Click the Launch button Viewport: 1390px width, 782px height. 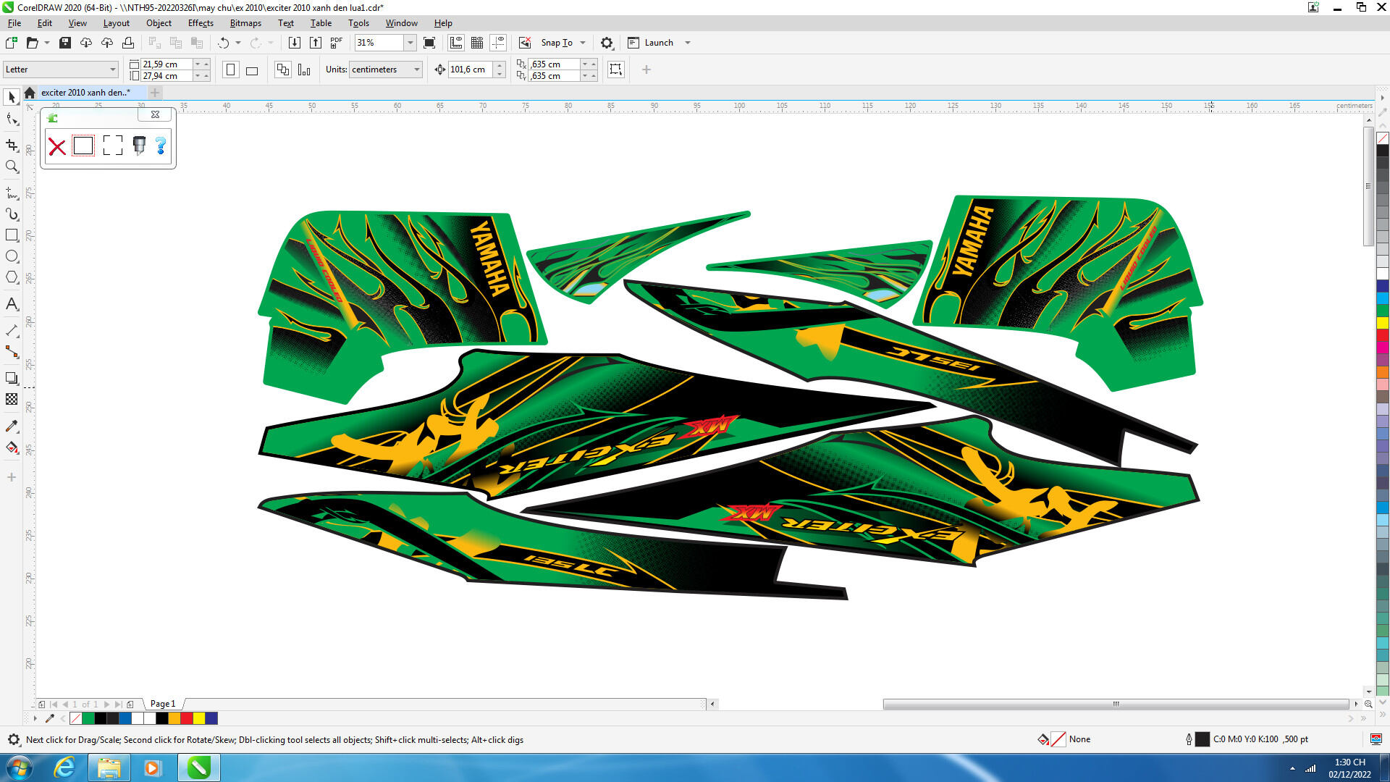click(650, 43)
